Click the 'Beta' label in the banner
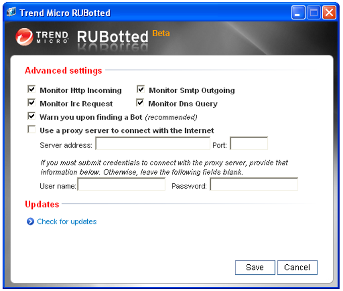The image size is (343, 291). 161,33
